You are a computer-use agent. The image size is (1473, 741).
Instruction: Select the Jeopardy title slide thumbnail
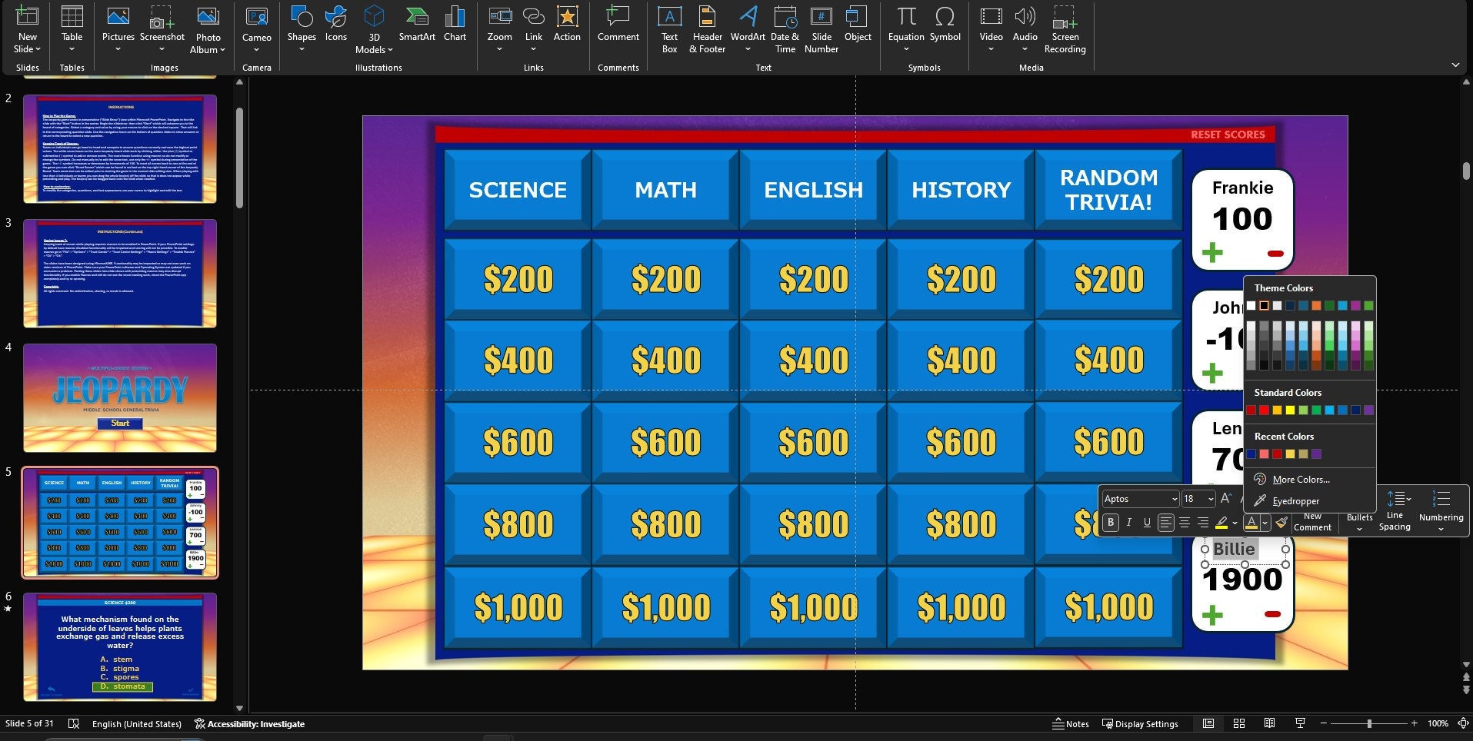coord(119,398)
